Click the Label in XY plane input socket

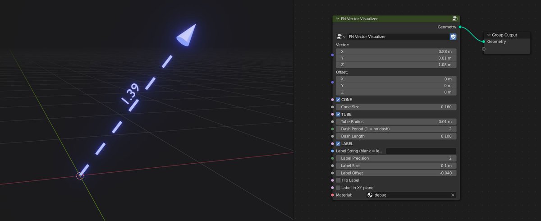point(333,188)
